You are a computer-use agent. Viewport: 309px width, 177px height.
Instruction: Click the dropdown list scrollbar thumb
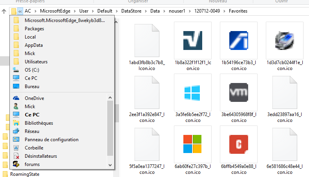pyautogui.click(x=110, y=128)
